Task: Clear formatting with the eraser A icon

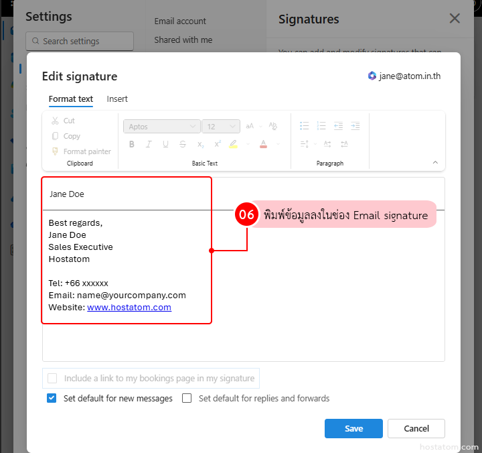Action: pyautogui.click(x=273, y=126)
